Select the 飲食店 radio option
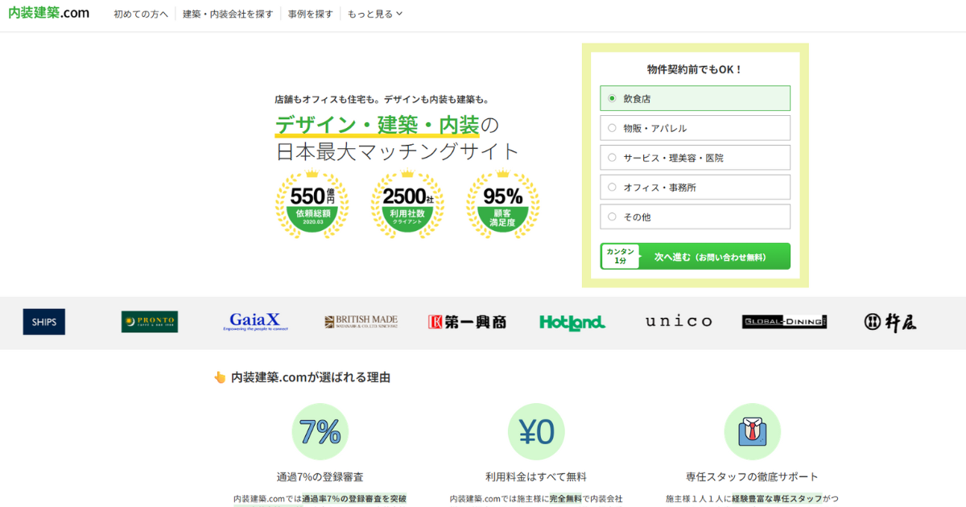This screenshot has width=966, height=507. tap(613, 98)
